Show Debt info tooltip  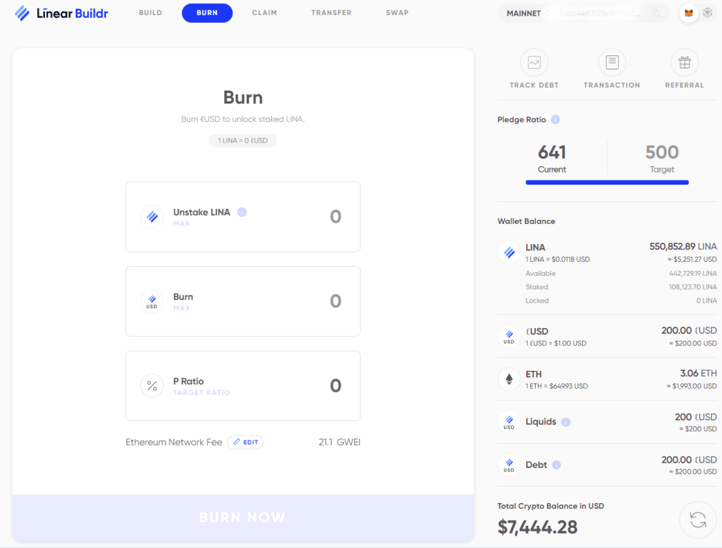coord(556,465)
